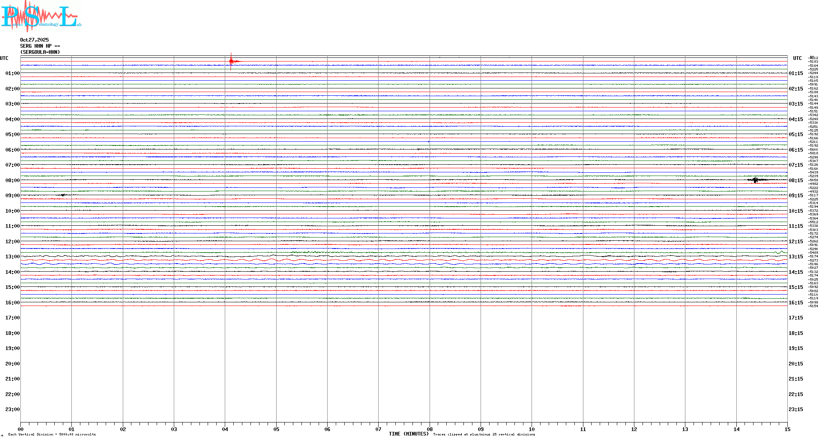This screenshot has width=820, height=440.
Task: Click the black seismic event on 08:00 trace
Action: (756, 180)
